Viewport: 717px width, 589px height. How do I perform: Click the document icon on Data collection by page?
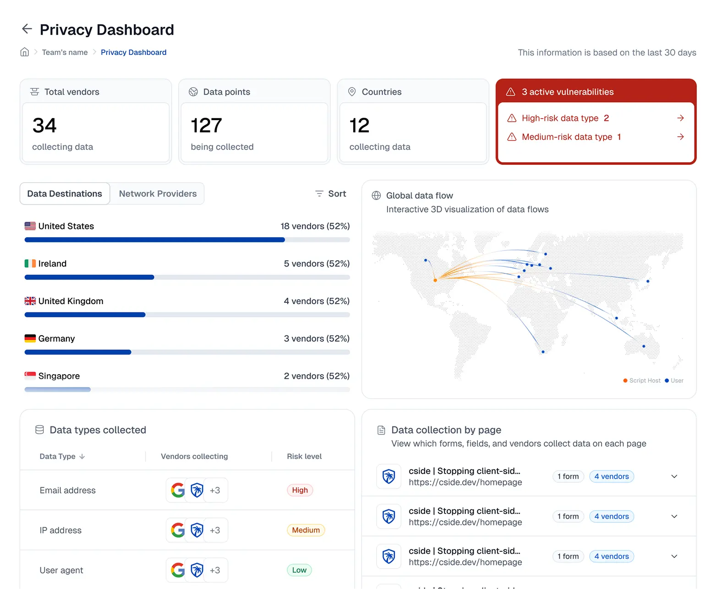pyautogui.click(x=381, y=430)
